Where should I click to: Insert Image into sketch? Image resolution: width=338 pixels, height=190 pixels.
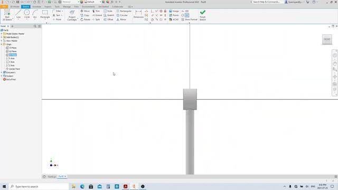pos(174,11)
